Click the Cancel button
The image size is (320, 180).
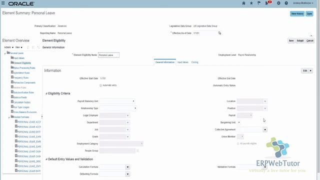pyautogui.click(x=310, y=40)
